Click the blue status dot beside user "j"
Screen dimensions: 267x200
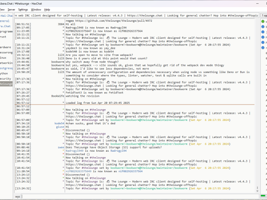pos(263,32)
